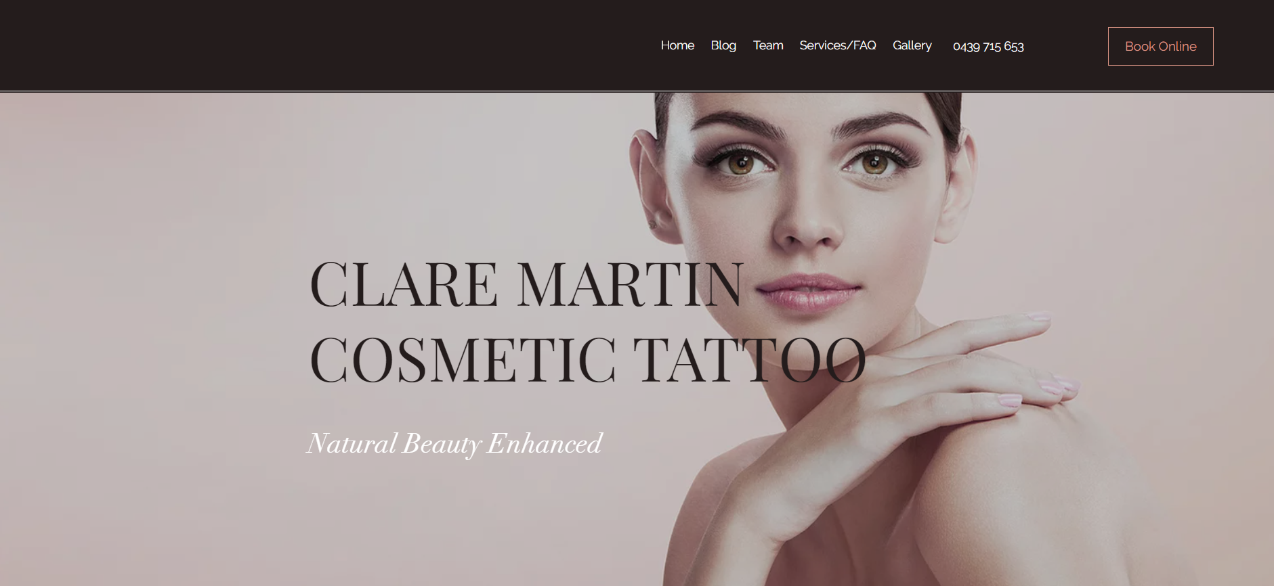Call the 0439 715 653 phone link
Viewport: 1274px width, 586px height.
[988, 46]
